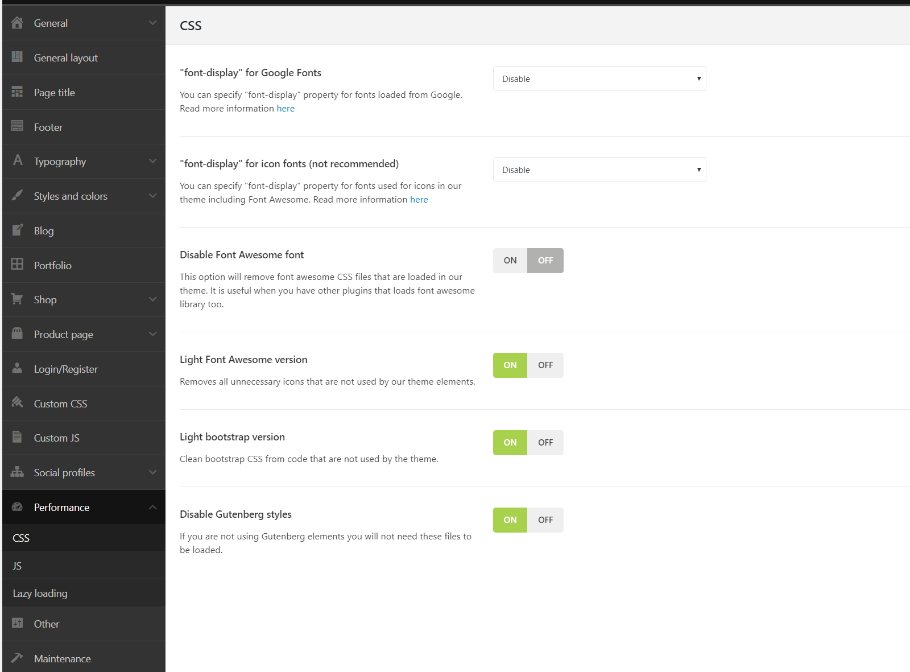Turn OFF Light Font Awesome version
The height and width of the screenshot is (672, 910).
tap(545, 365)
